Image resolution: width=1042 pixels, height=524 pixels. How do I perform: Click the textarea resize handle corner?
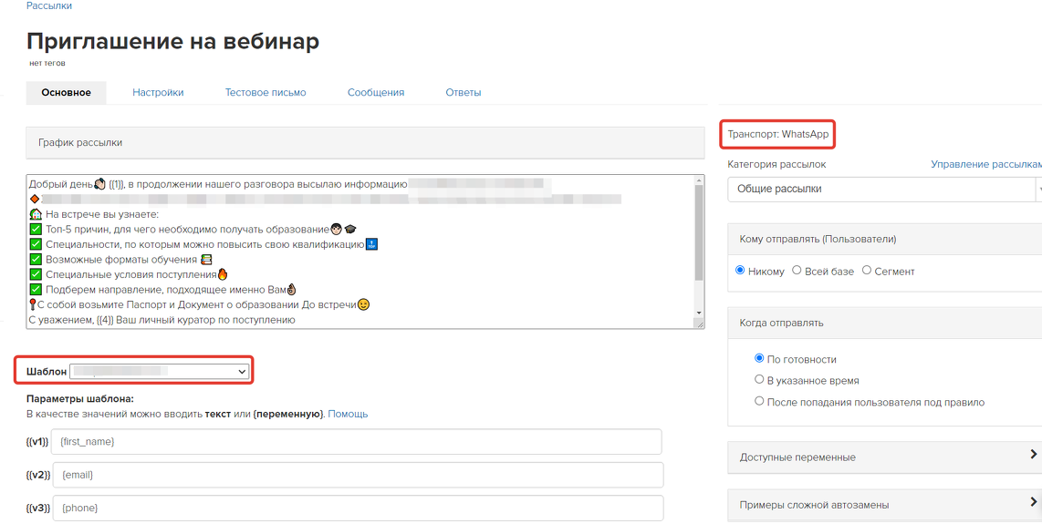pyautogui.click(x=699, y=323)
